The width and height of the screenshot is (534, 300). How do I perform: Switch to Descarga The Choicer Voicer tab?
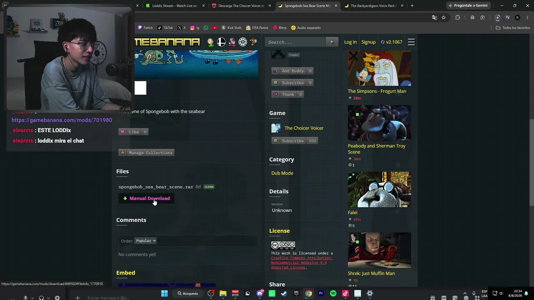click(241, 6)
